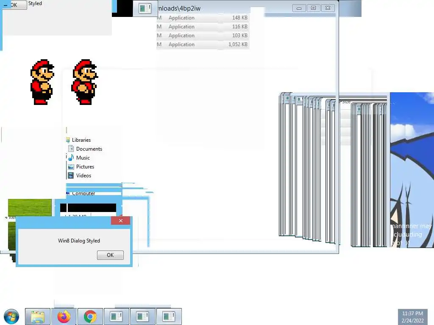
Task: Click the Pictures library icon
Action: click(71, 167)
